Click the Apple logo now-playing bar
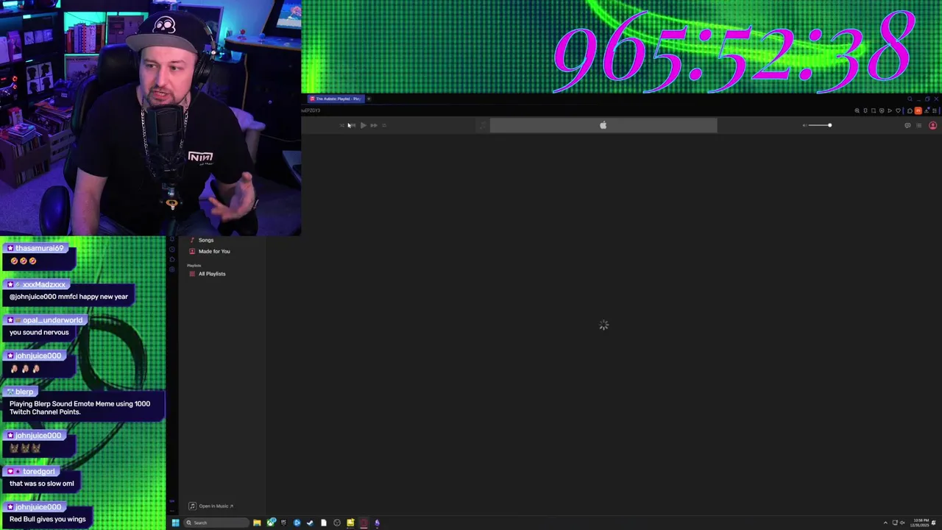 tap(603, 125)
